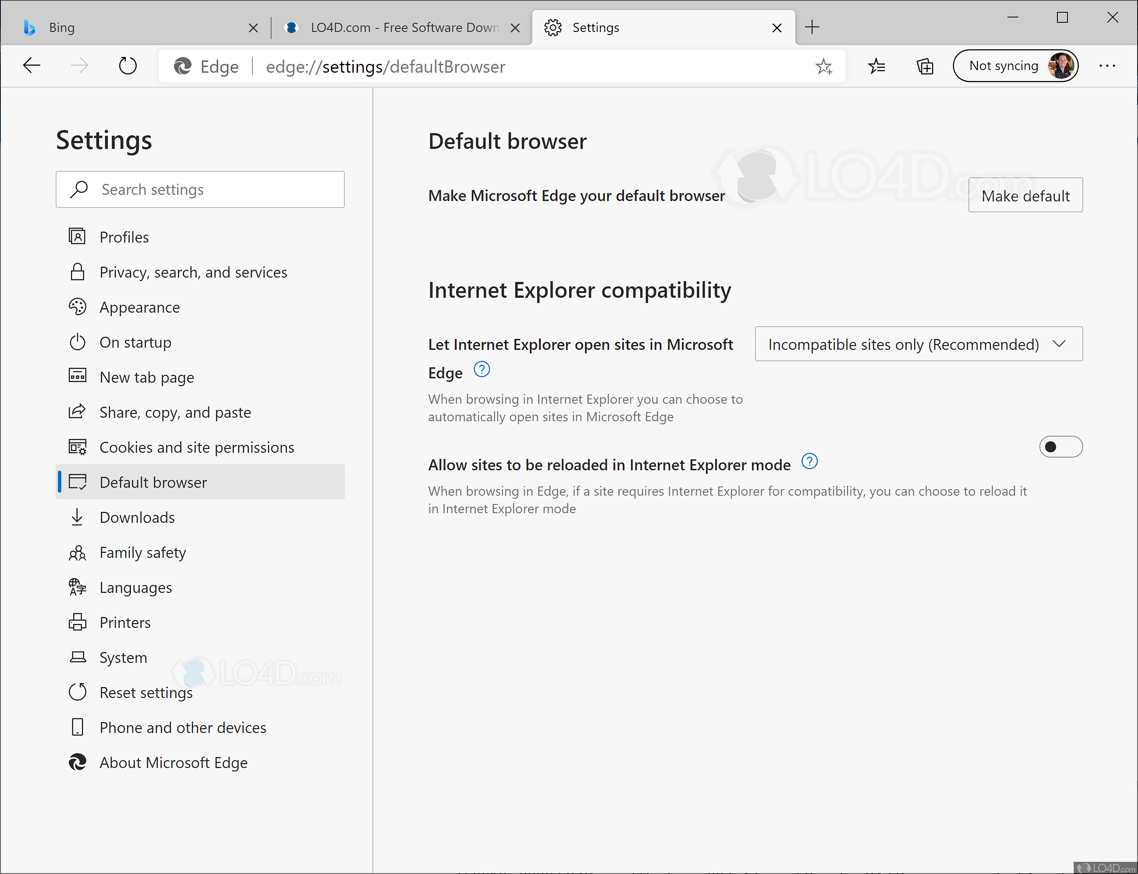Click the Not syncing profile button
This screenshot has width=1138, height=874.
[1015, 66]
